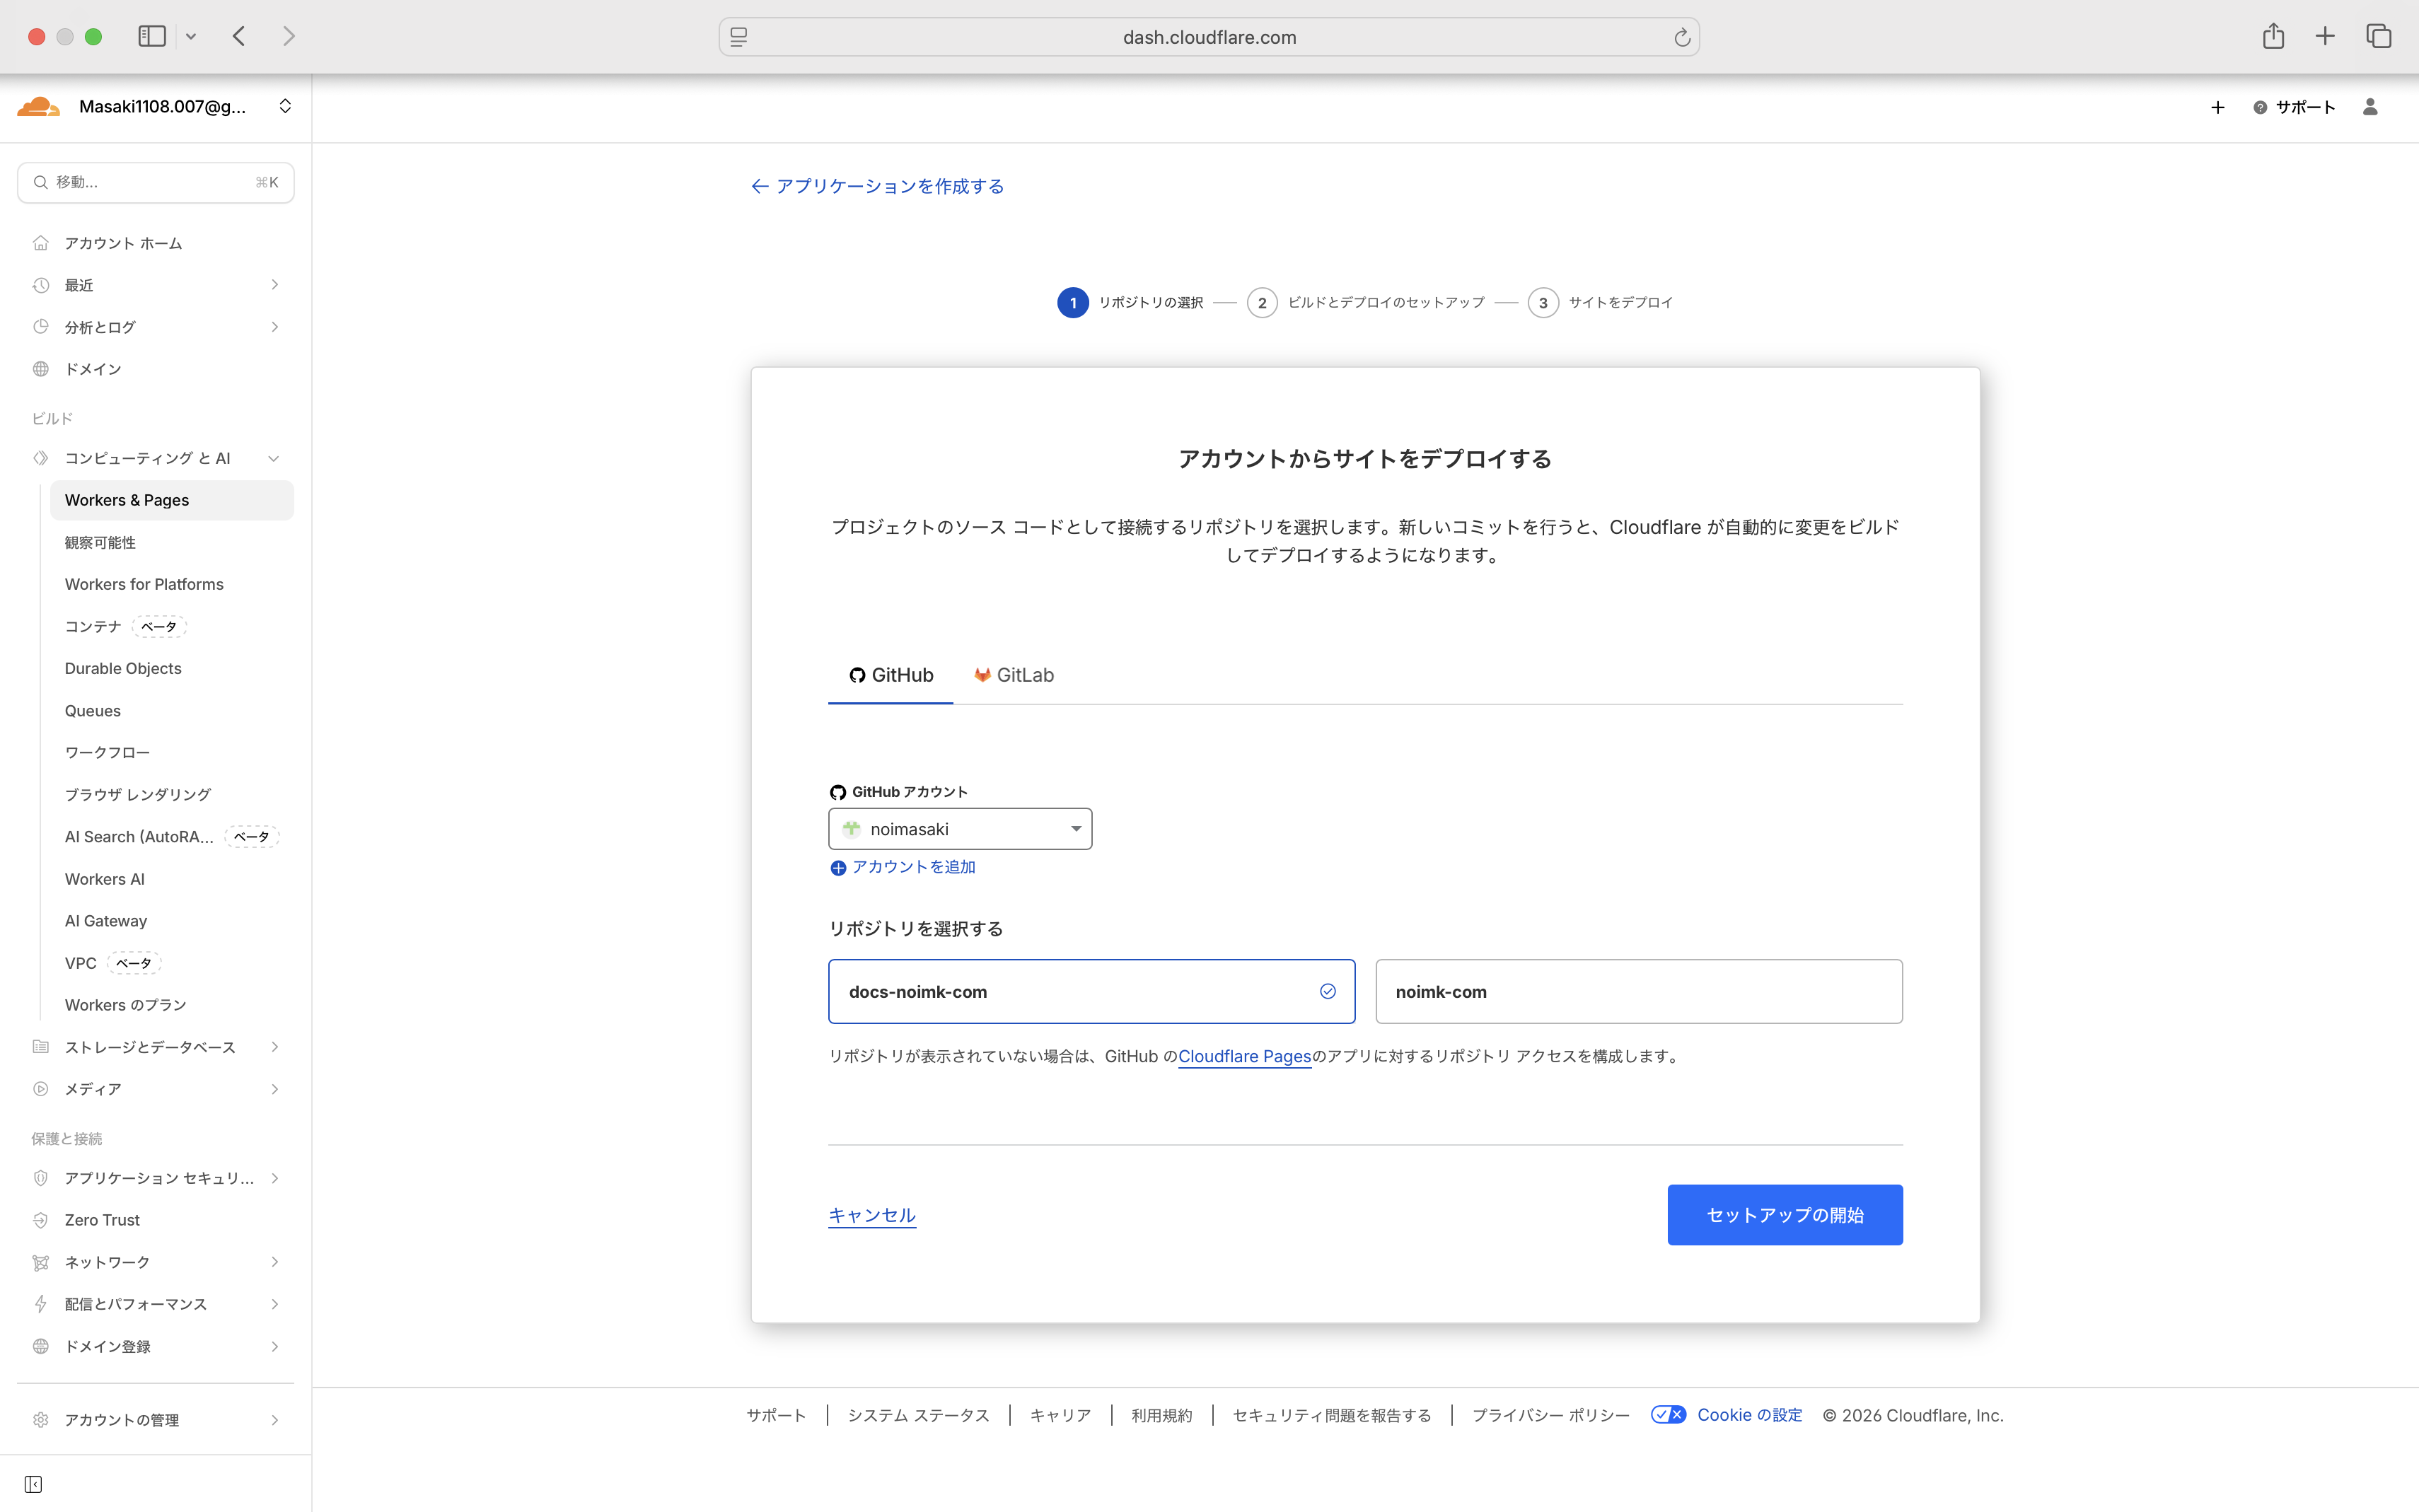Open Workers AI in sidebar

click(x=105, y=878)
